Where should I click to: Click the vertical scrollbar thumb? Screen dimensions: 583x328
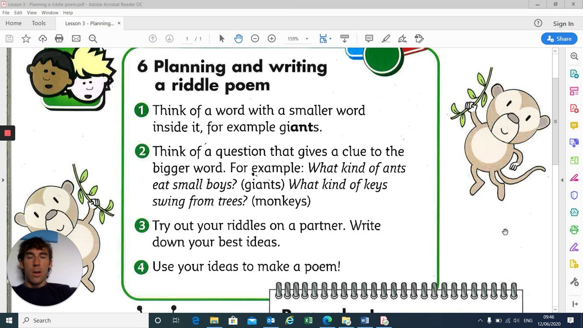[555, 122]
